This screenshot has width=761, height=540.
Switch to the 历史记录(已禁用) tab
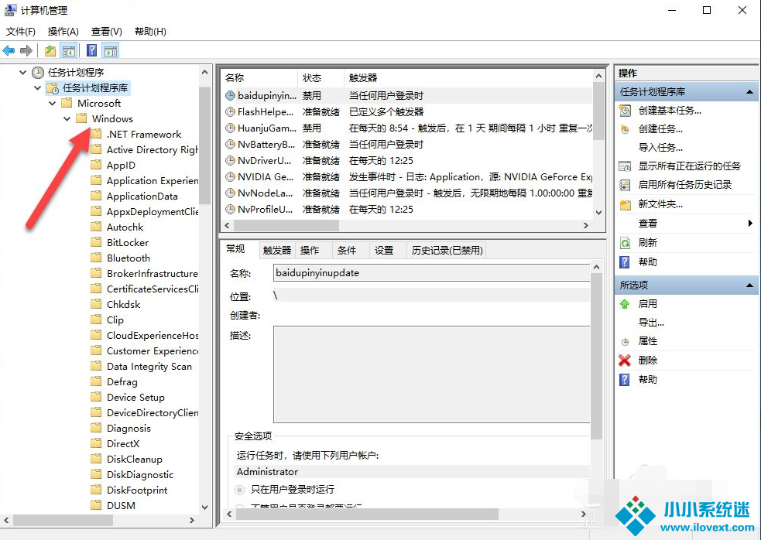[x=447, y=251]
